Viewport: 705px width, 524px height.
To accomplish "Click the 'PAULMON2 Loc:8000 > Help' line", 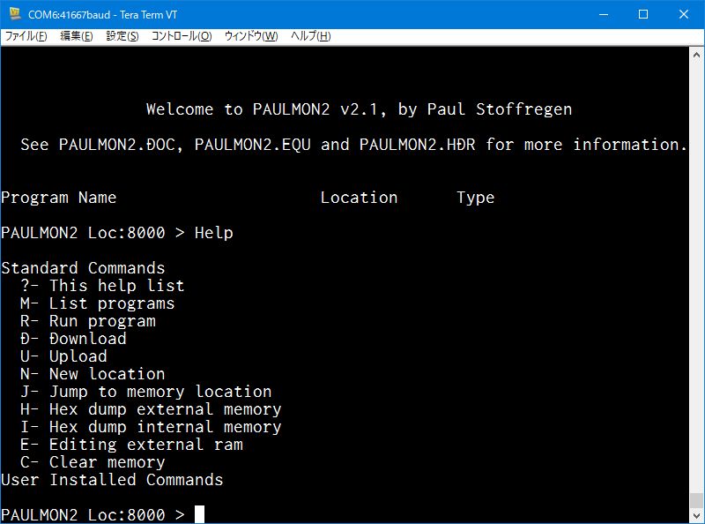I will 117,233.
